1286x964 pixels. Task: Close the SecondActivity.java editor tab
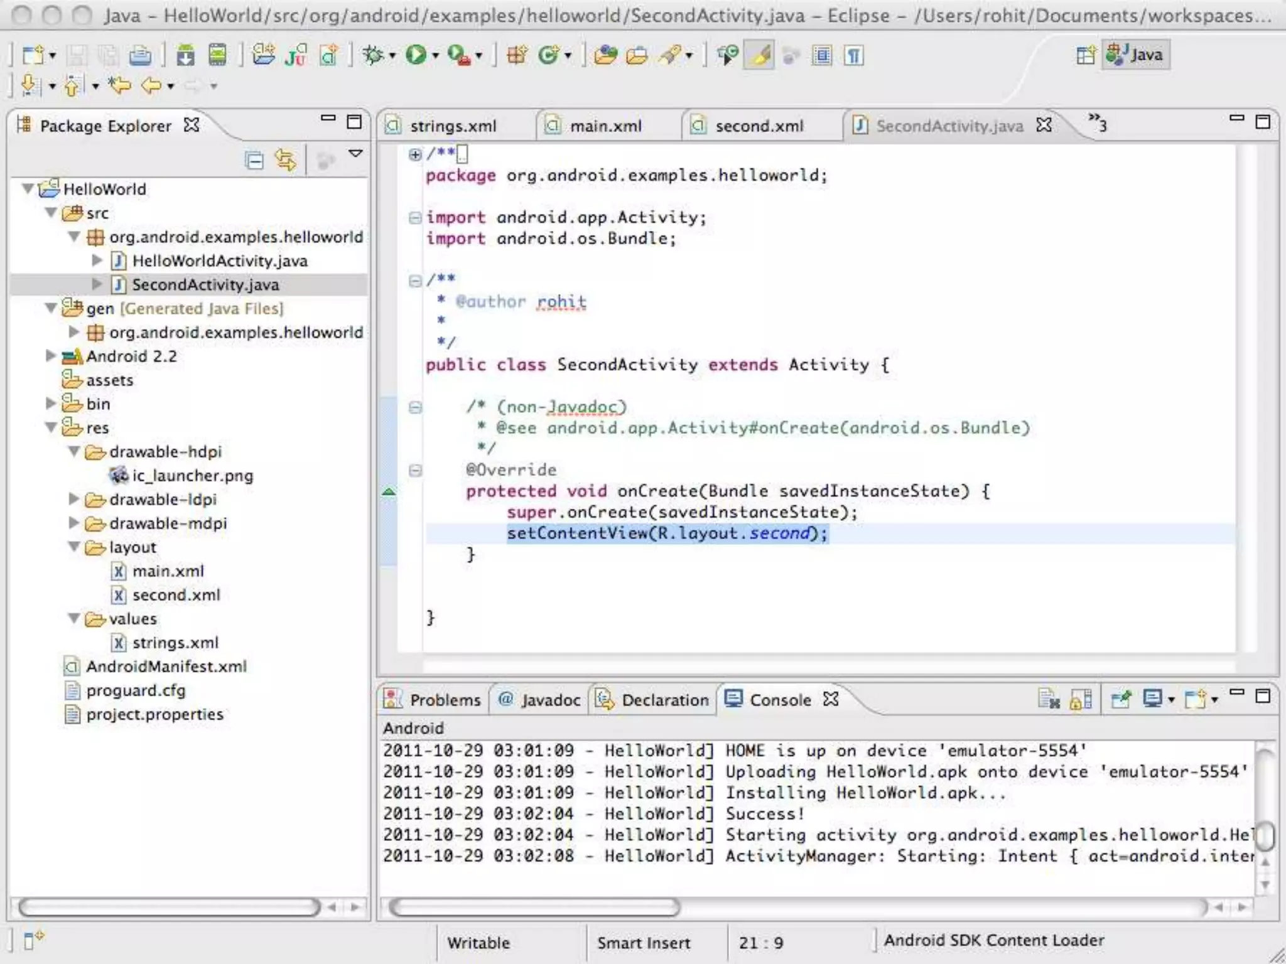coord(1044,125)
